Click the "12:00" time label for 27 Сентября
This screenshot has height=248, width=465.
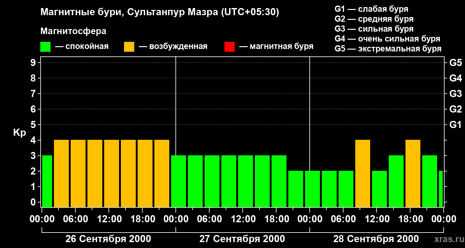243,219
